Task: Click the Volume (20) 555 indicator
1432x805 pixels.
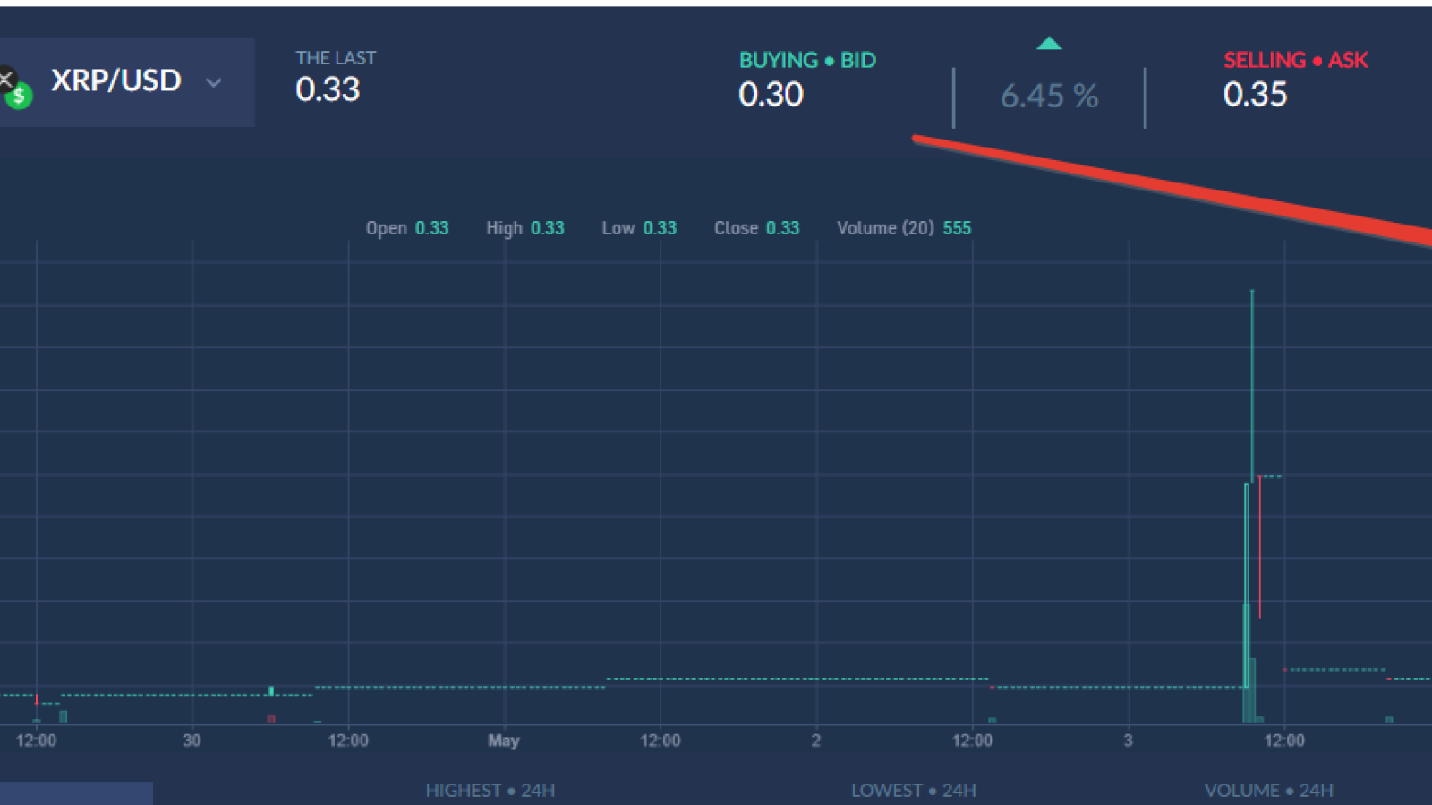Action: [x=904, y=228]
